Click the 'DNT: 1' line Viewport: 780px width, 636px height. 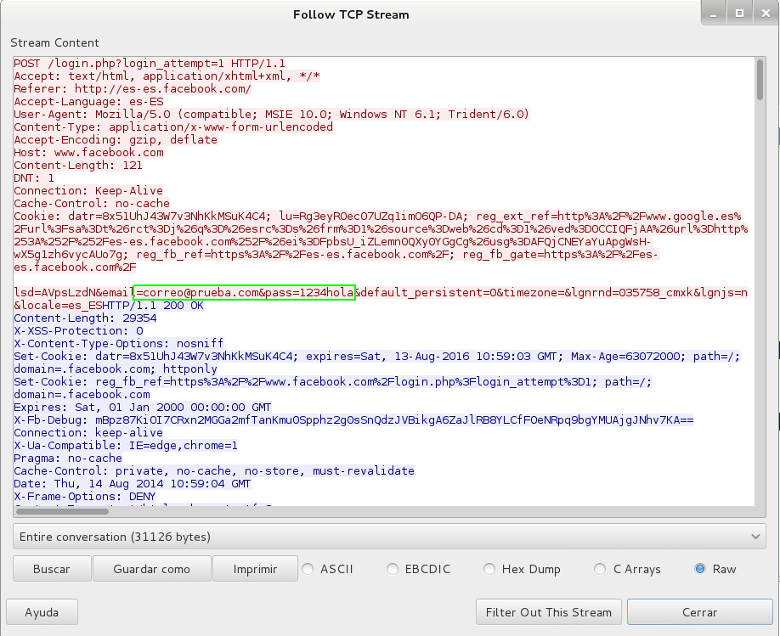tap(34, 177)
